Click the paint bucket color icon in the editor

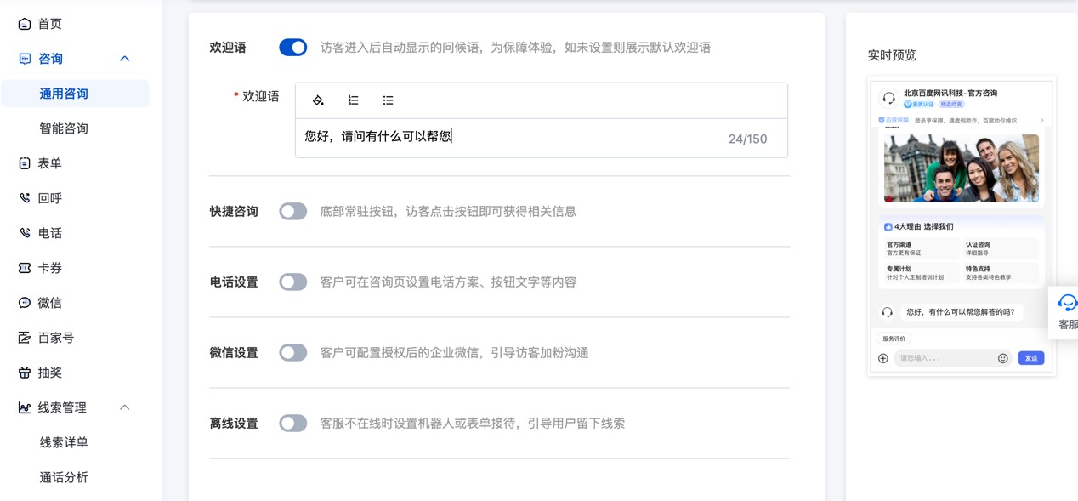click(318, 100)
